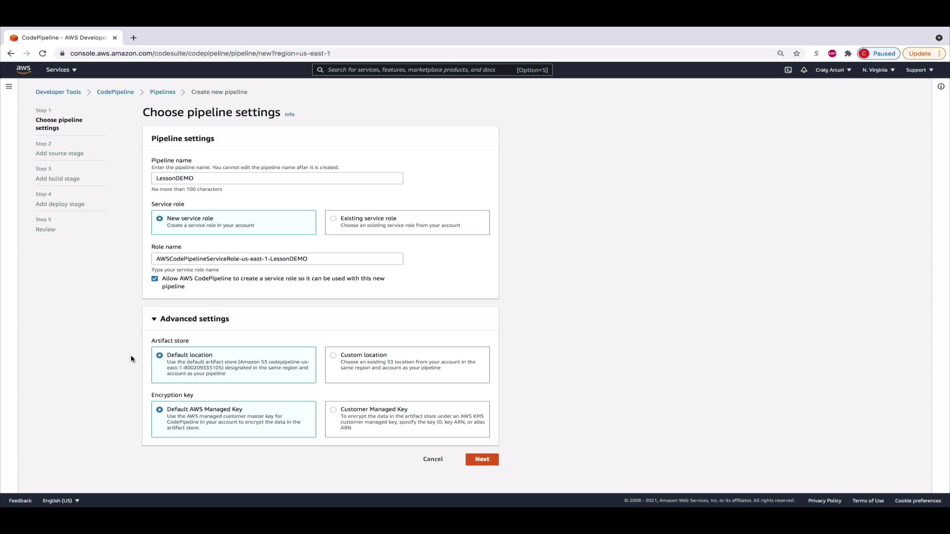Open the N. Virginia region dropdown

click(878, 70)
